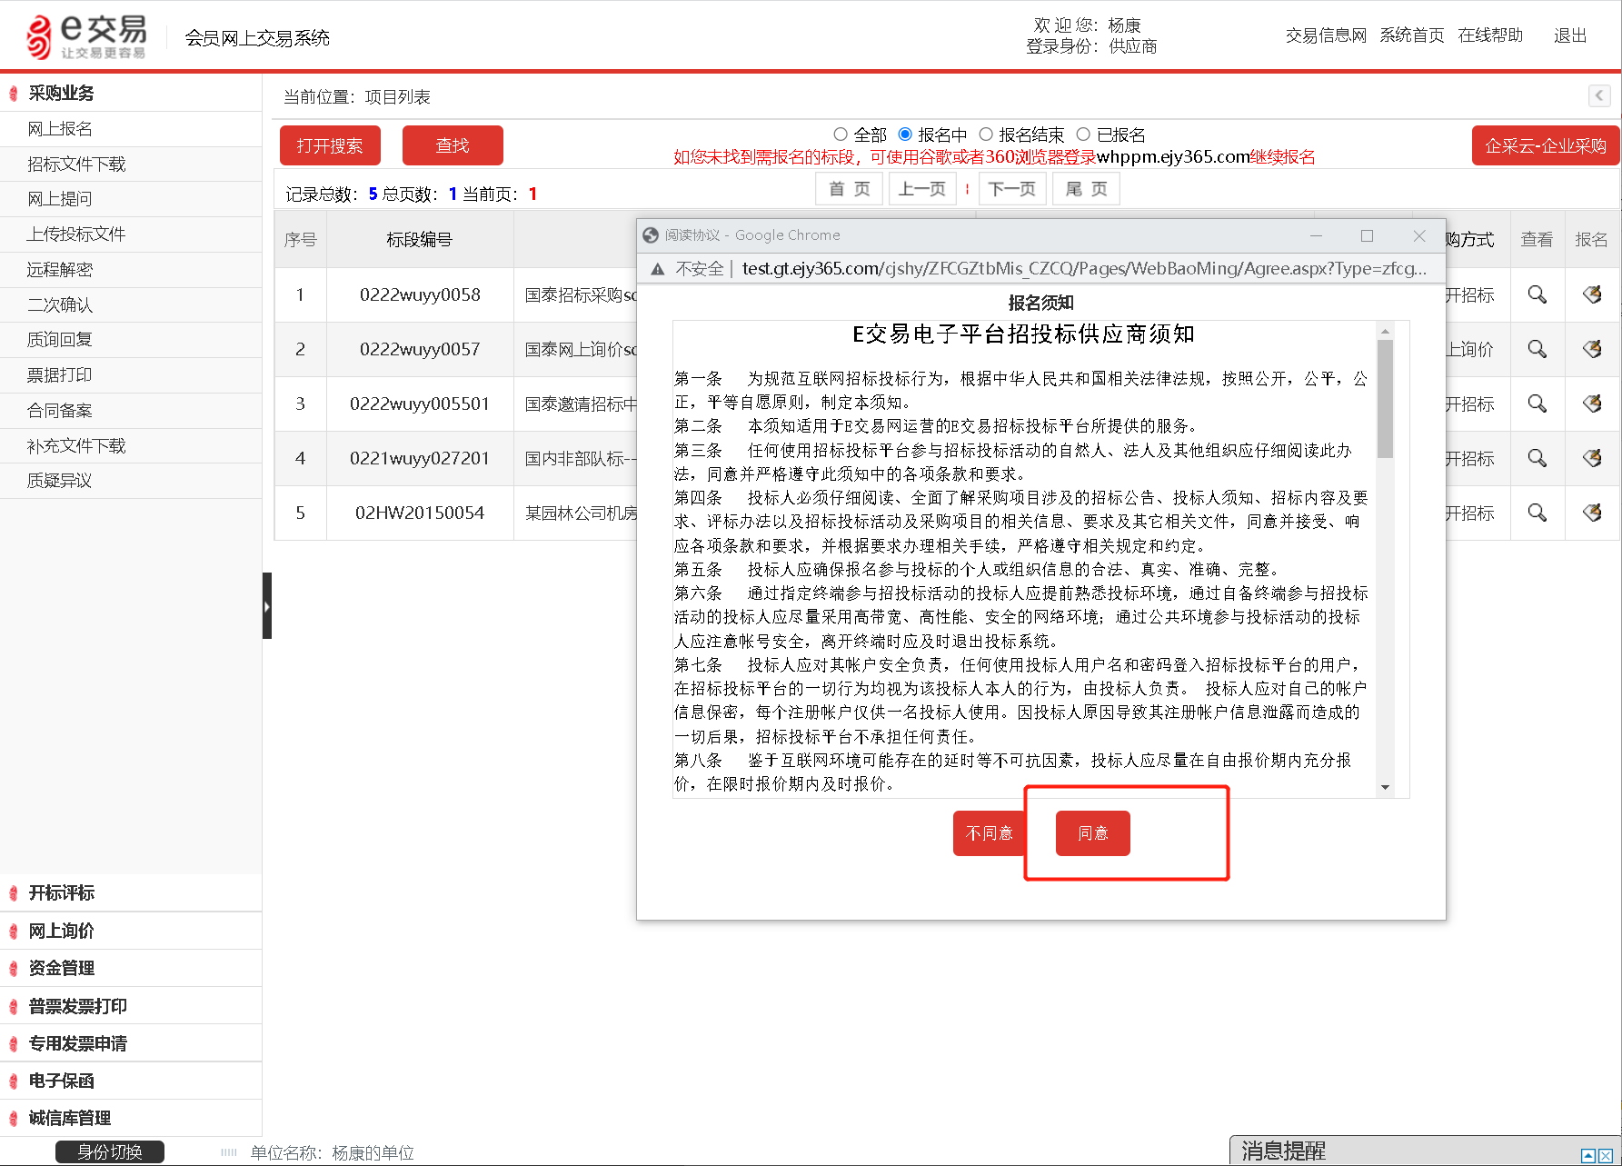Click the 报名 sign-up icon for 02HW20150054
1622x1166 pixels.
pyautogui.click(x=1592, y=513)
